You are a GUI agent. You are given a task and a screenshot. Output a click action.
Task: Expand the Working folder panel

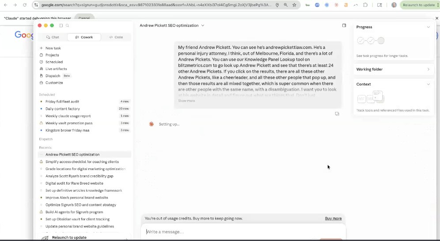pyautogui.click(x=428, y=70)
